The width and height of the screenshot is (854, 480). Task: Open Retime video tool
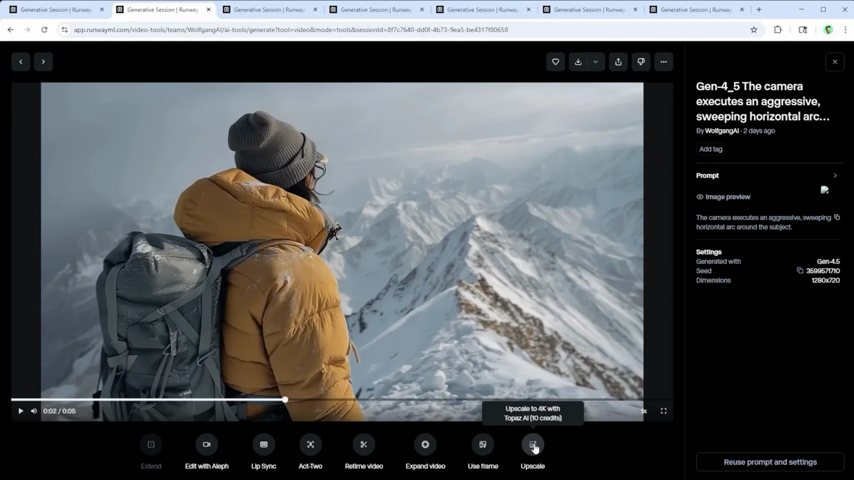[x=364, y=452]
